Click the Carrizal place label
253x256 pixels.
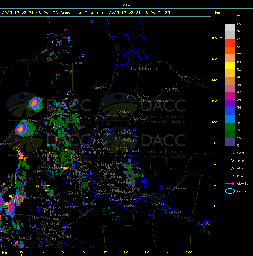coord(90,204)
